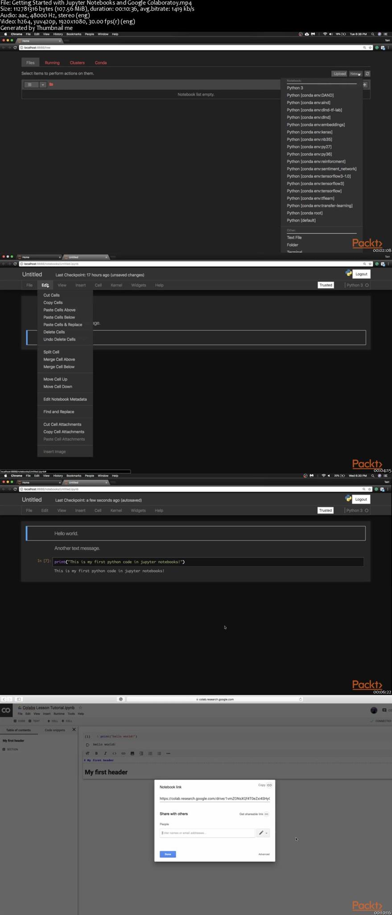The height and width of the screenshot is (915, 392).
Task: Click the insert link icon in Colab text toolbar
Action: tap(123, 753)
